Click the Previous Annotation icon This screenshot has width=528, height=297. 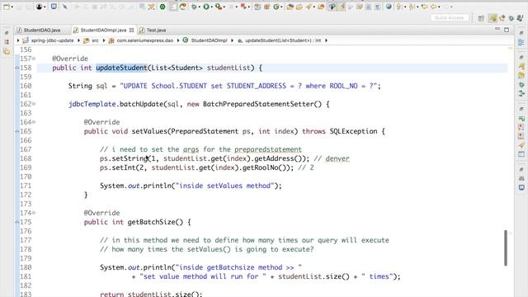coord(412,7)
